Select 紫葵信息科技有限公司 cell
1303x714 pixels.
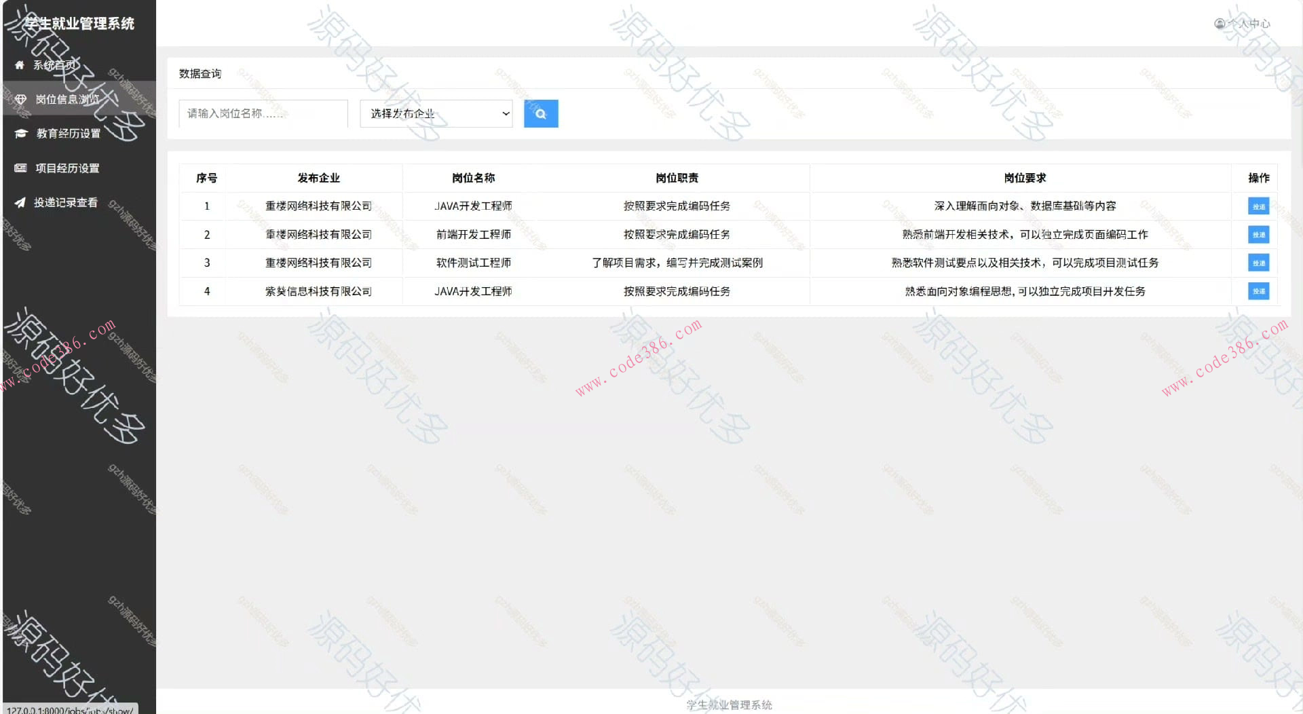(x=318, y=291)
